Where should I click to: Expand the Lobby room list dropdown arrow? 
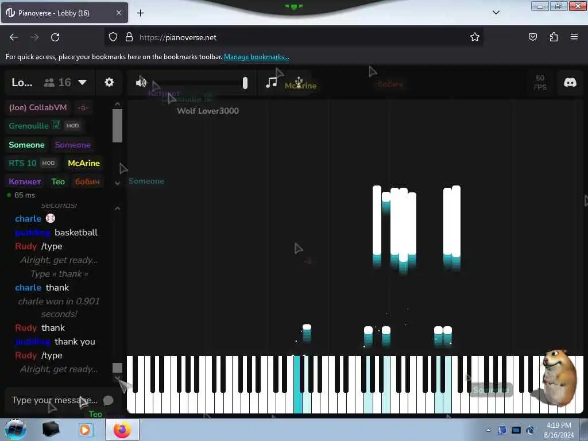point(83,82)
